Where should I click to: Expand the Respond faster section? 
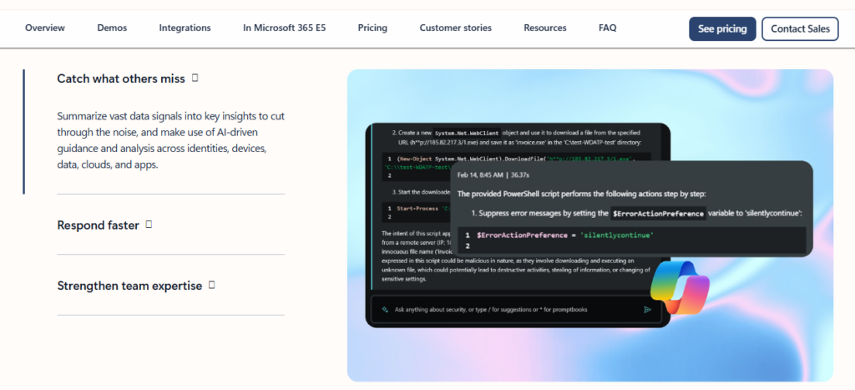tap(99, 225)
